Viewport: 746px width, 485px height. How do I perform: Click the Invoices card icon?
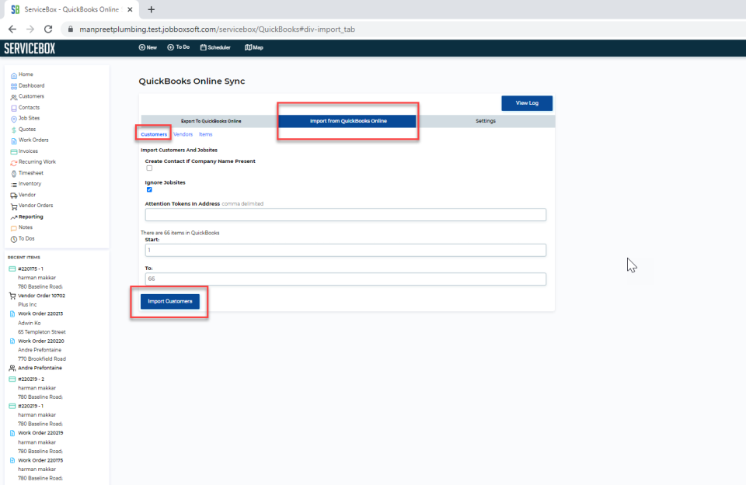point(14,152)
